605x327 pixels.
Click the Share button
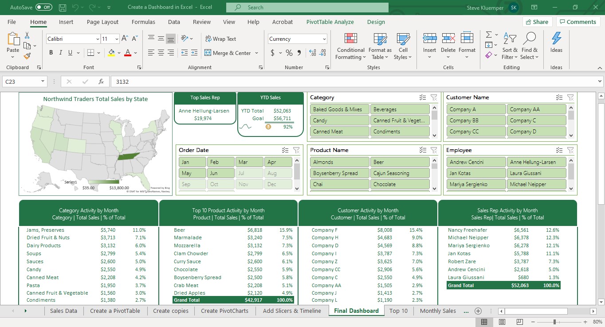pyautogui.click(x=536, y=22)
